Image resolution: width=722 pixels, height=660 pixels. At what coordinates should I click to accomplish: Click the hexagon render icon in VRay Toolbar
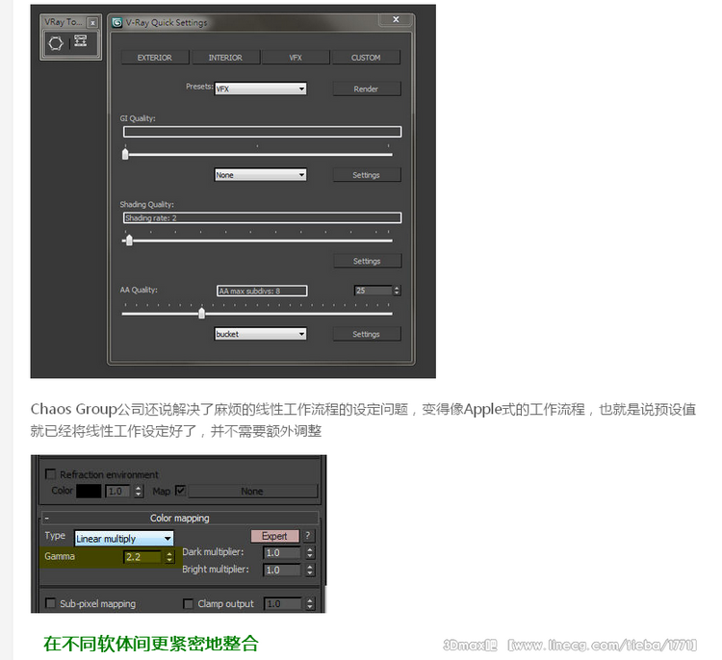coord(56,43)
